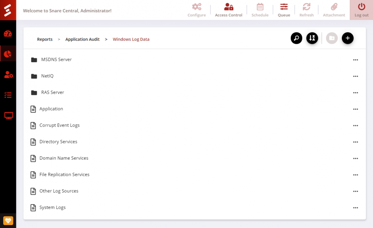Screen dimensions: 373x228
Task: Open the RAS Server folder
Action: click(53, 92)
